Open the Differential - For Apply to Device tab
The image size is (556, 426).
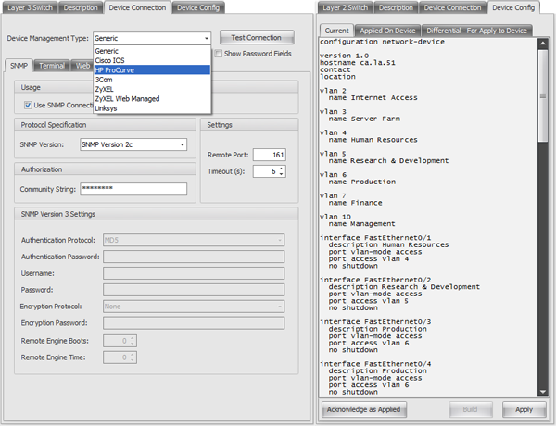coord(477,31)
